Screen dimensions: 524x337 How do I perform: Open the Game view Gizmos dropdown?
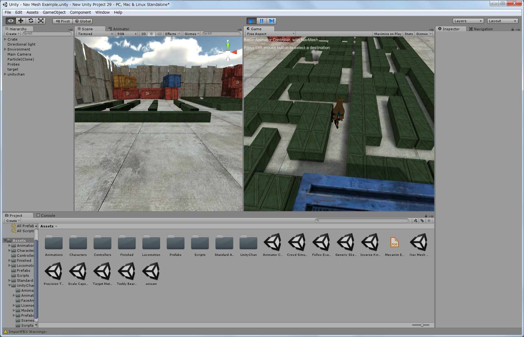424,34
